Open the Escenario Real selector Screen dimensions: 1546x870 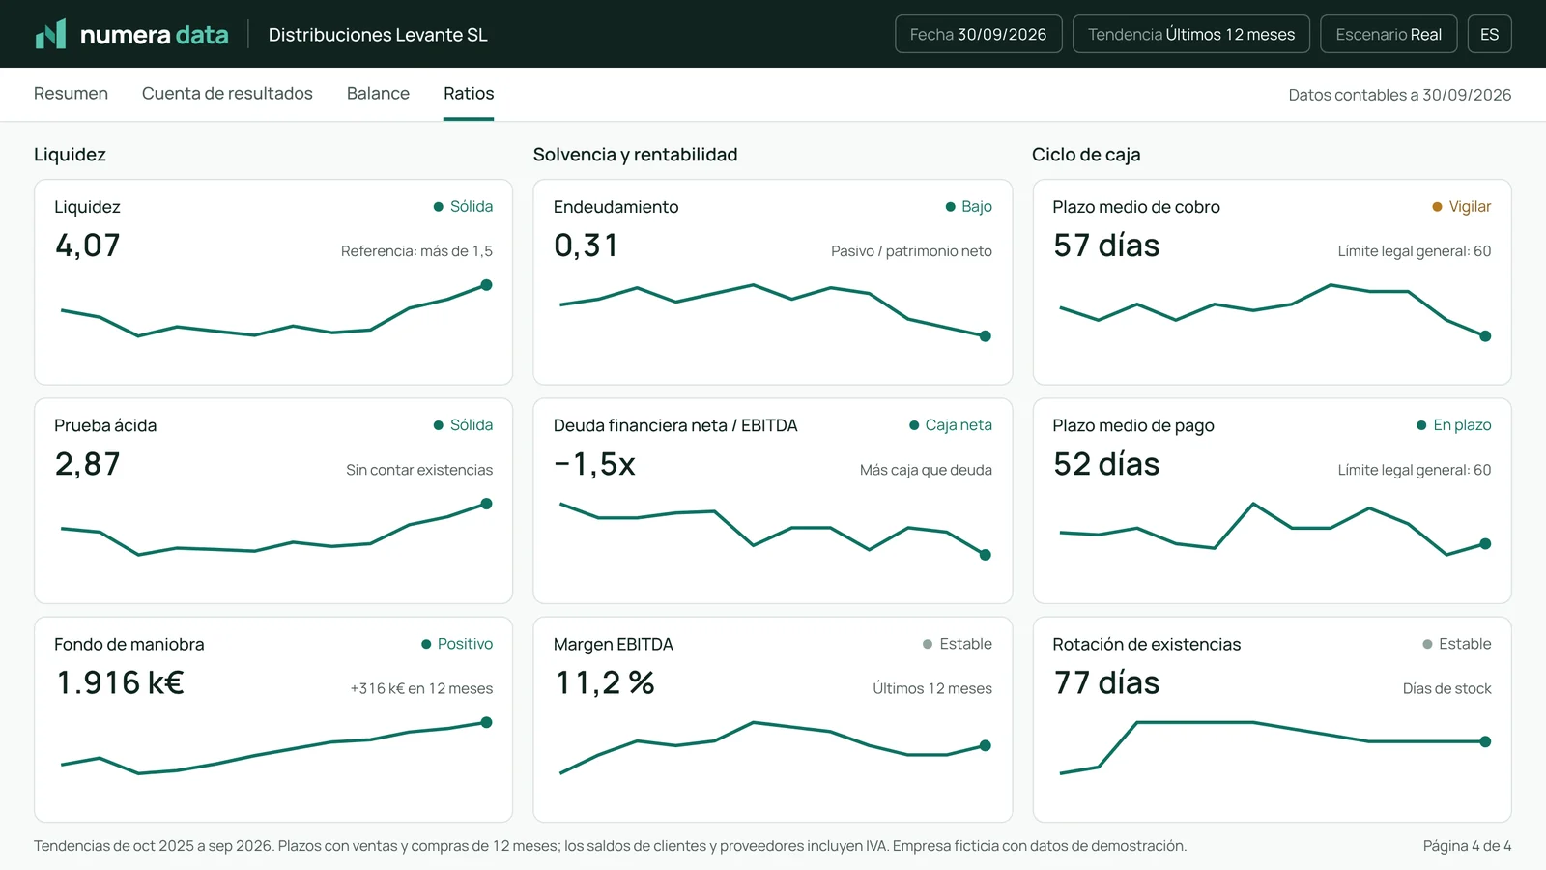point(1389,34)
